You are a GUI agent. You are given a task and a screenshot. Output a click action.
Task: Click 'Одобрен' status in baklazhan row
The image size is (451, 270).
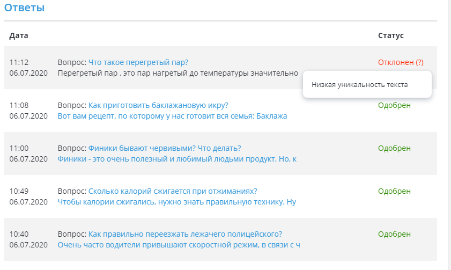click(394, 105)
